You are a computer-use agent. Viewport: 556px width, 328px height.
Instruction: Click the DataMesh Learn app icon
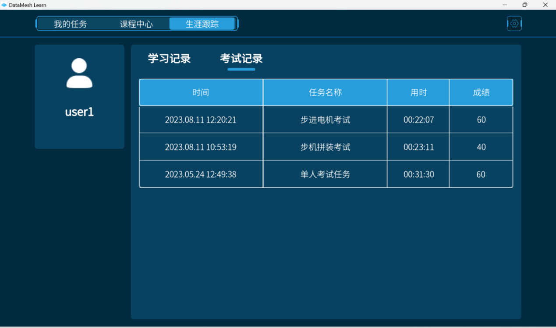tap(4, 5)
